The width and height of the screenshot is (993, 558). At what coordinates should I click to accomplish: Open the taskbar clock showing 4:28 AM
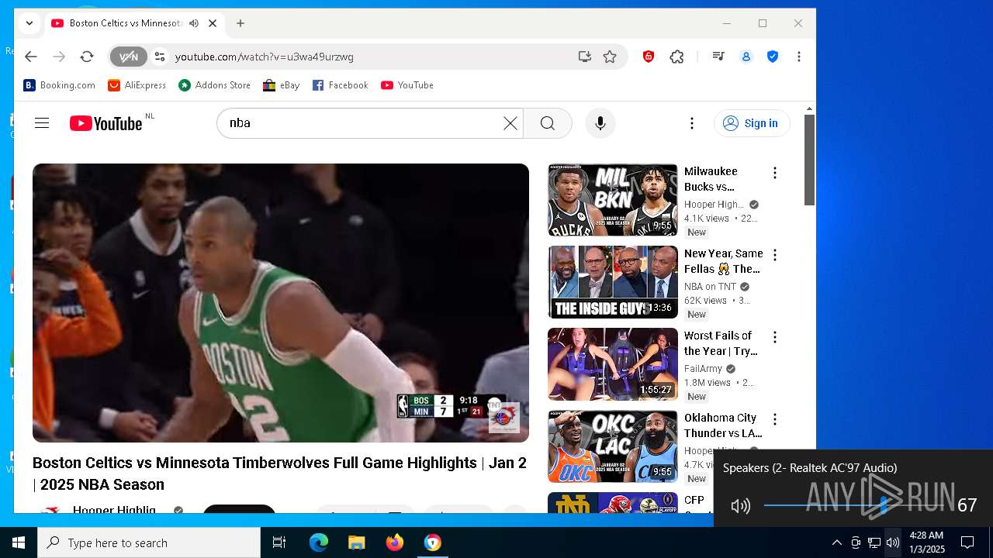click(x=926, y=542)
